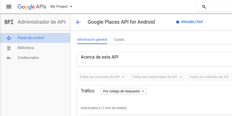
Task: Focus the top search input field
Action: 214,7
